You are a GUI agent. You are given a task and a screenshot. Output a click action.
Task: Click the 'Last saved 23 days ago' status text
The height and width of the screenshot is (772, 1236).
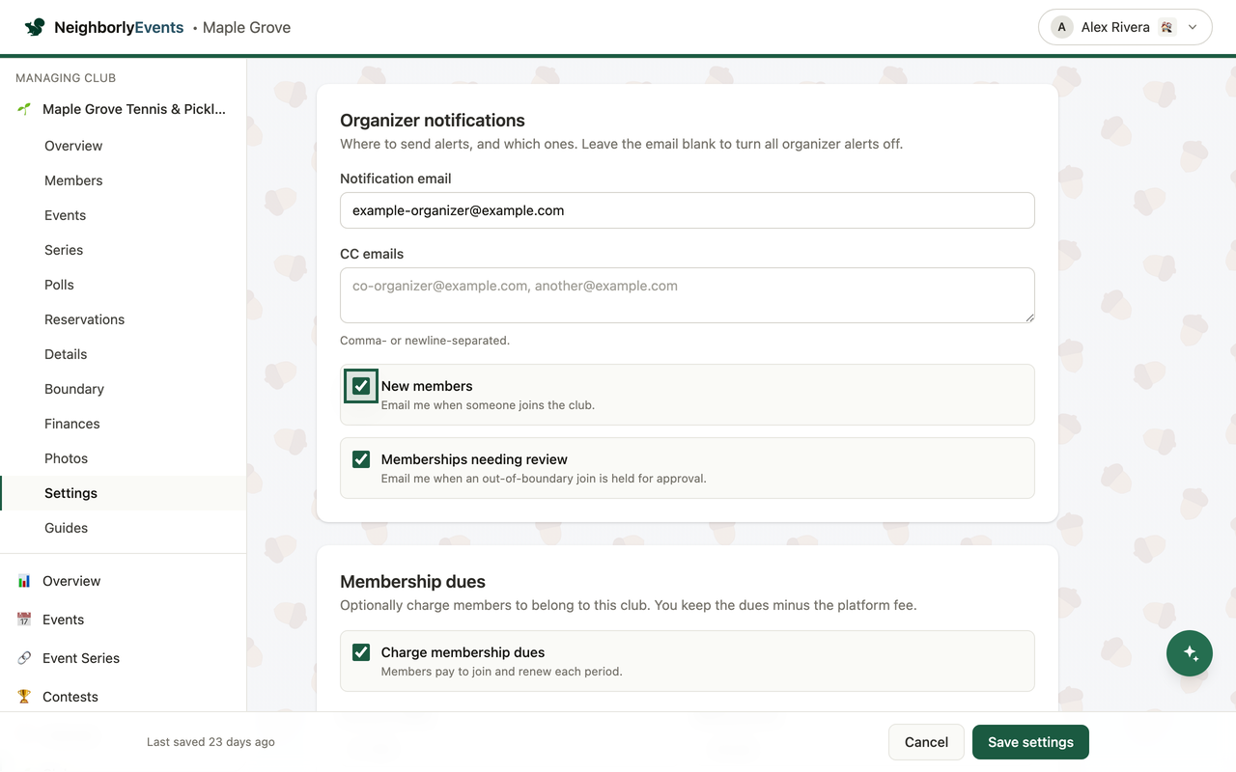coord(211,742)
